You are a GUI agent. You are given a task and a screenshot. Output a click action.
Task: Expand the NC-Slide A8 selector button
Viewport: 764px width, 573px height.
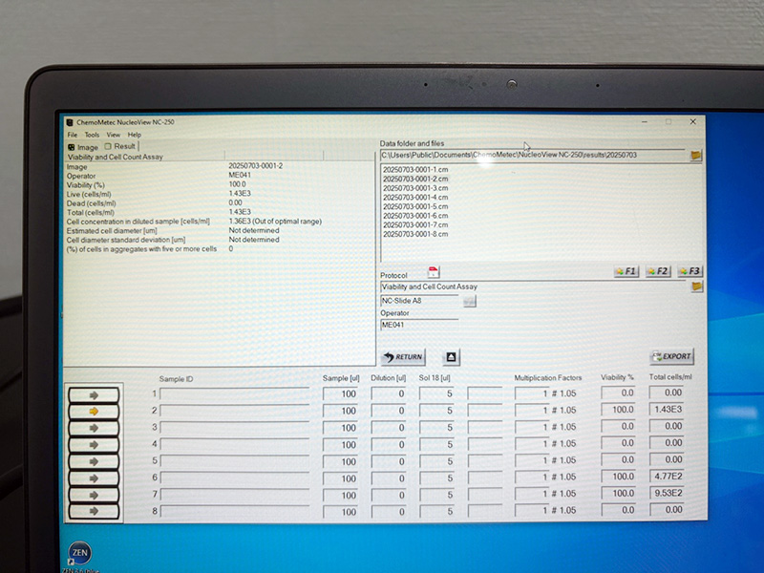[x=469, y=301]
